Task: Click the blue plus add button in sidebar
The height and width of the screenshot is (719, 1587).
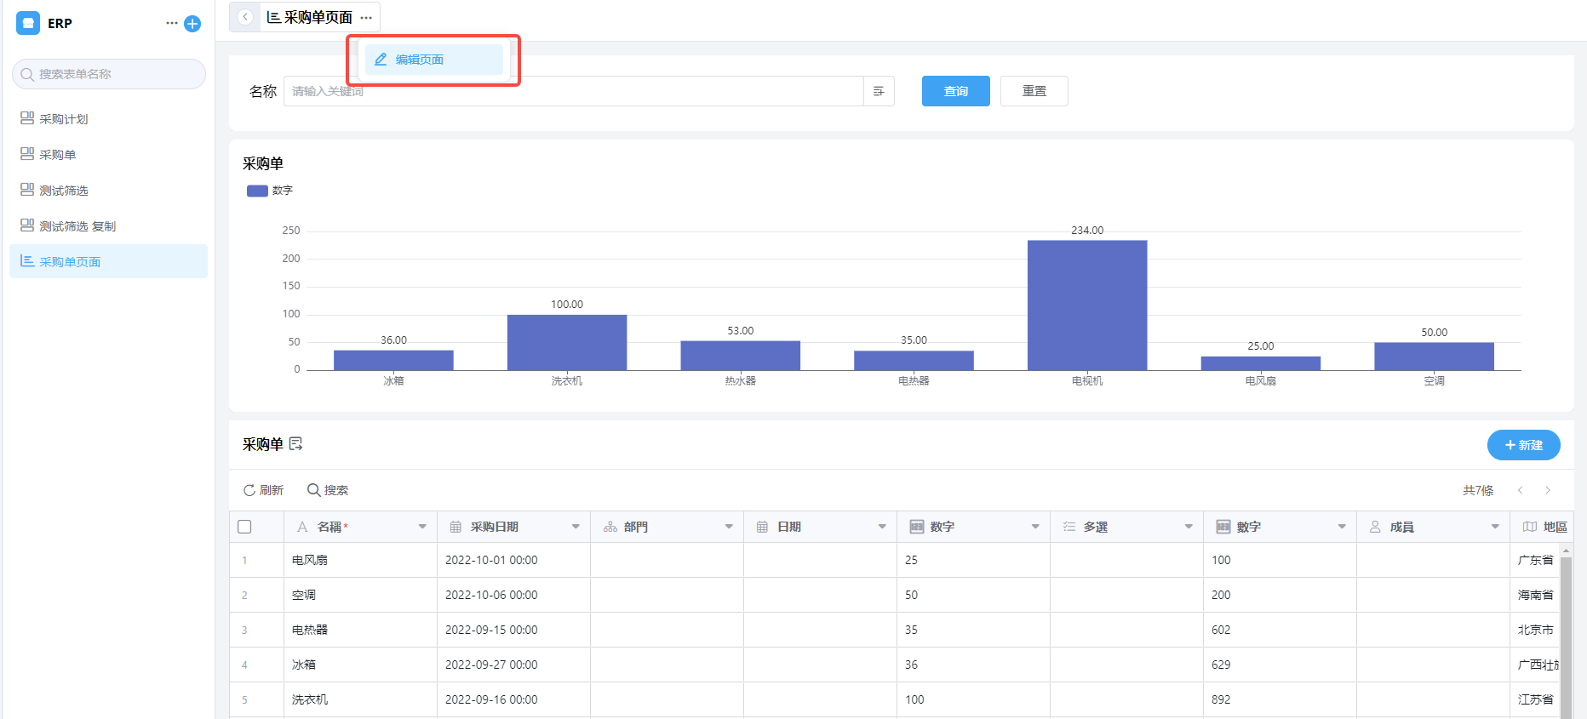Action: (192, 24)
